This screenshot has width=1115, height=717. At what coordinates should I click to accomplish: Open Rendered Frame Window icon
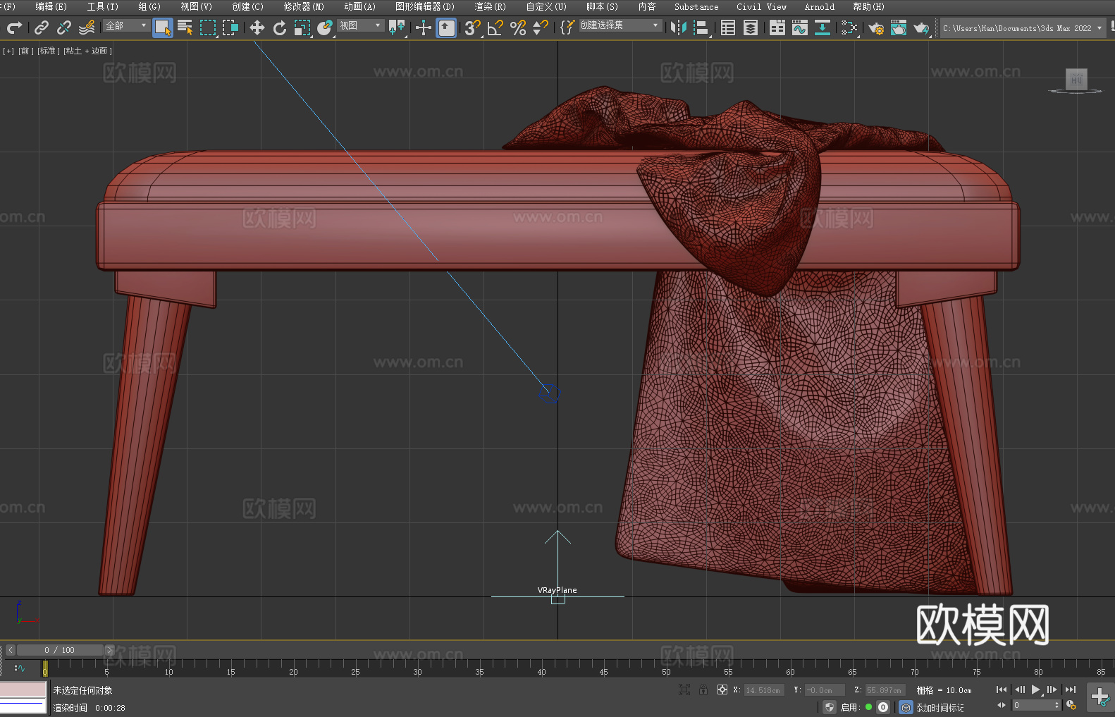click(899, 27)
